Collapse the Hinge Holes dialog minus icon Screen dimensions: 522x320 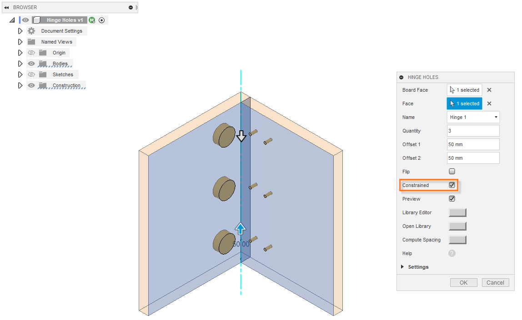click(x=402, y=77)
